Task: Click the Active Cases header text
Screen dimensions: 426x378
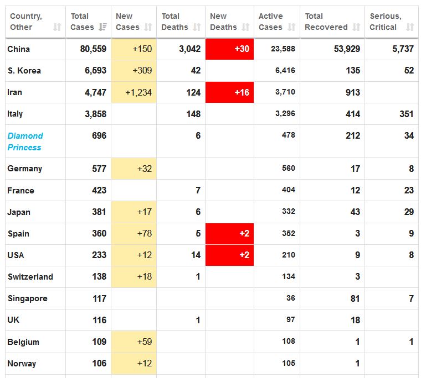Action: [x=270, y=22]
